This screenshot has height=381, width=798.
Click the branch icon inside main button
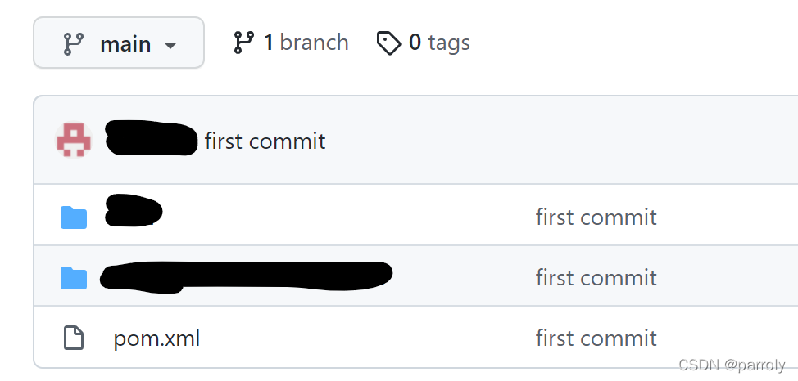click(x=73, y=43)
